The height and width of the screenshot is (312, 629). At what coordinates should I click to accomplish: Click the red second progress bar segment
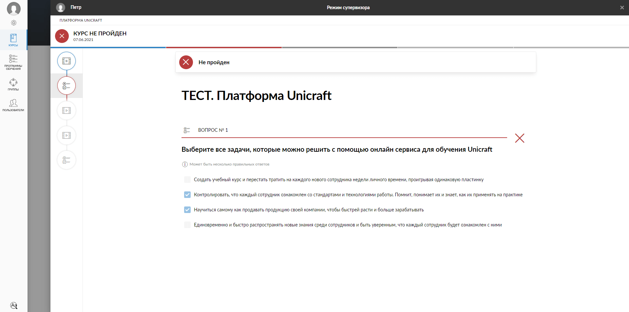click(x=224, y=48)
